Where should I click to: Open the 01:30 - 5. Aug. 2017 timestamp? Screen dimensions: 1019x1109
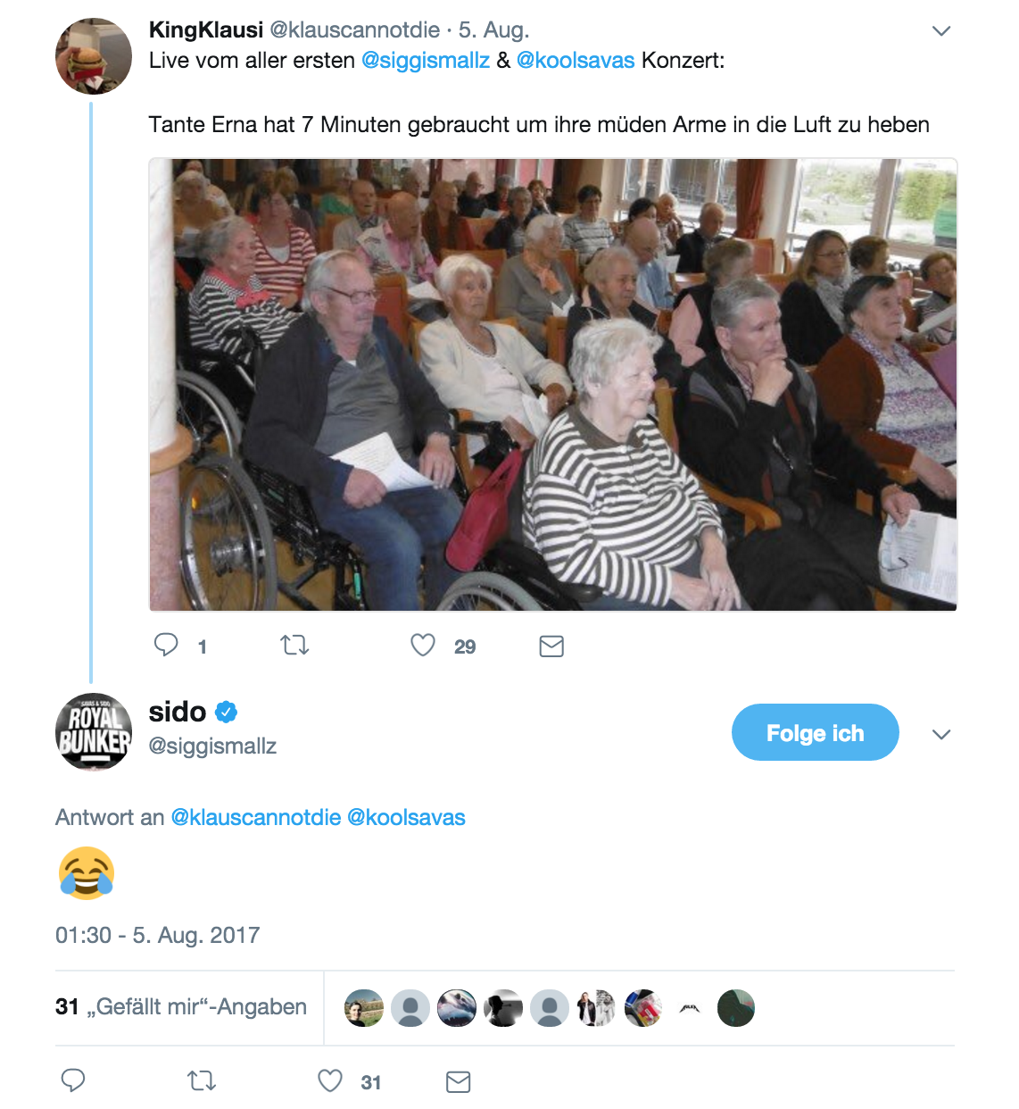pyautogui.click(x=158, y=935)
